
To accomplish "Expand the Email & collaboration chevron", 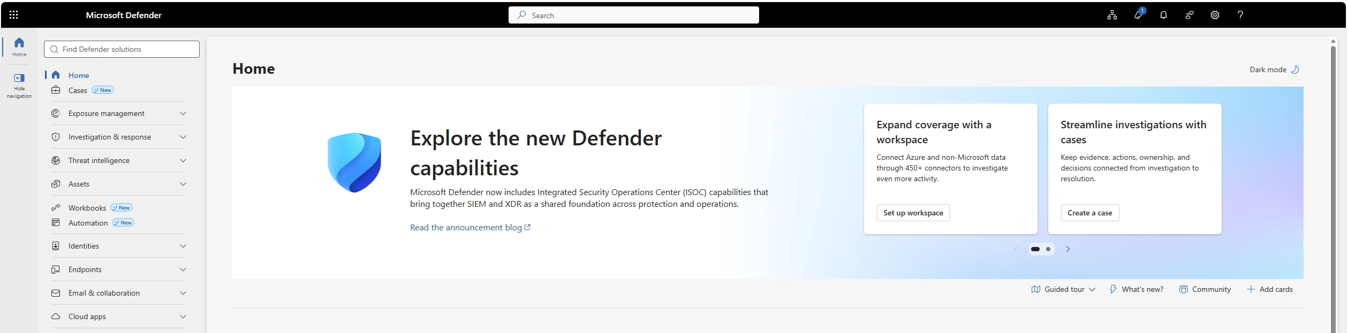I will click(183, 293).
